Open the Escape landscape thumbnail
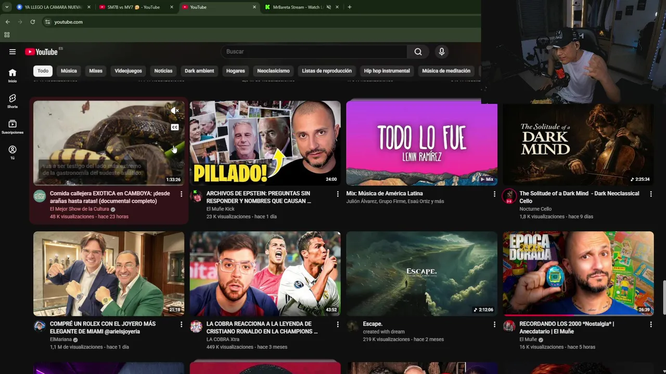666x374 pixels. (421, 274)
